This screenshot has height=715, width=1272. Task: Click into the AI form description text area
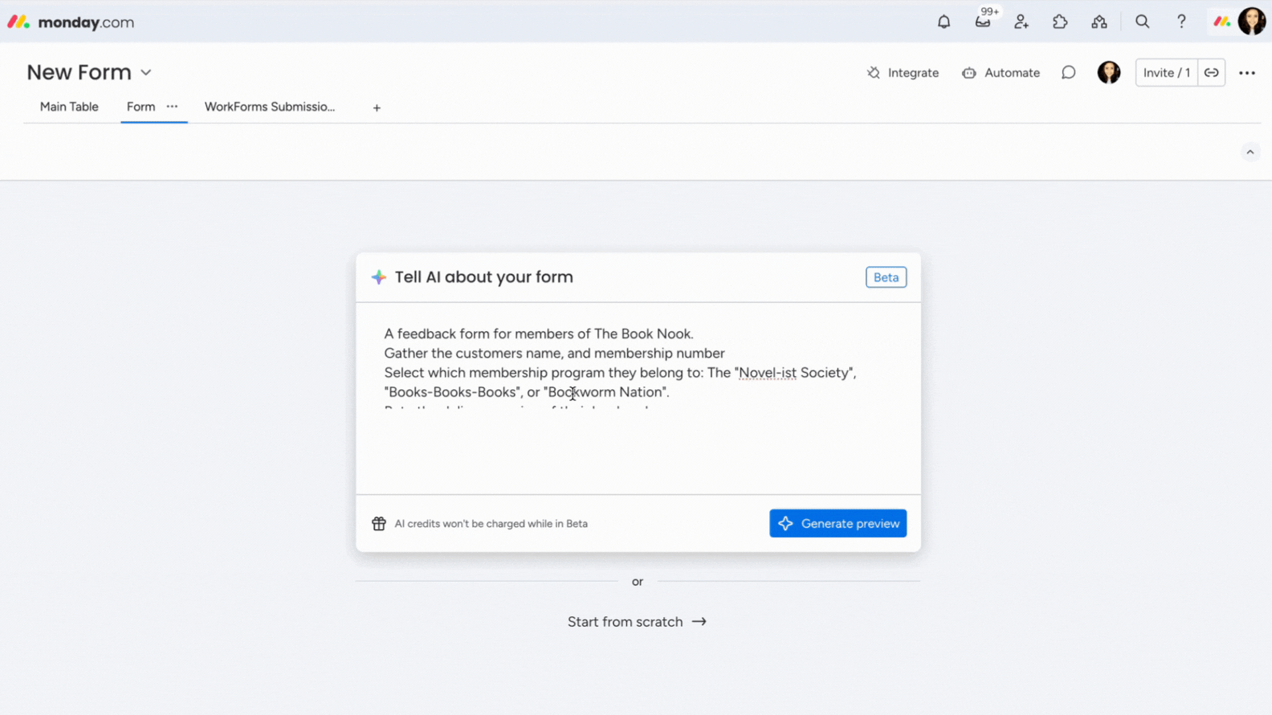(x=638, y=399)
